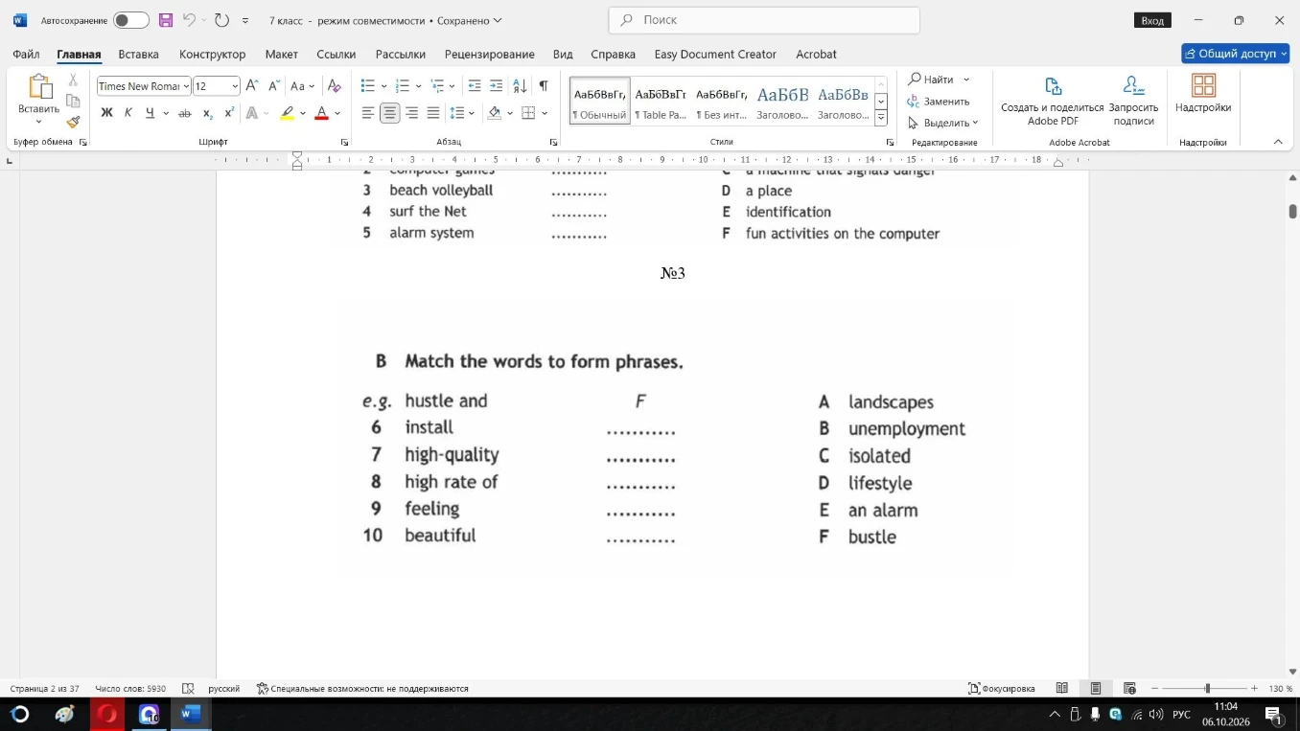
Task: Click the zoom slider in status bar
Action: coord(1207,688)
